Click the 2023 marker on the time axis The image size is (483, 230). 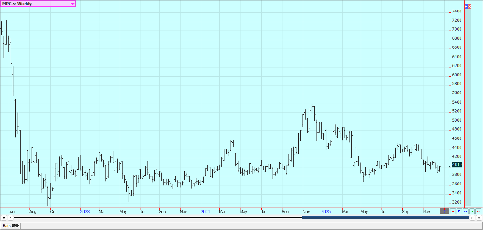click(85, 211)
